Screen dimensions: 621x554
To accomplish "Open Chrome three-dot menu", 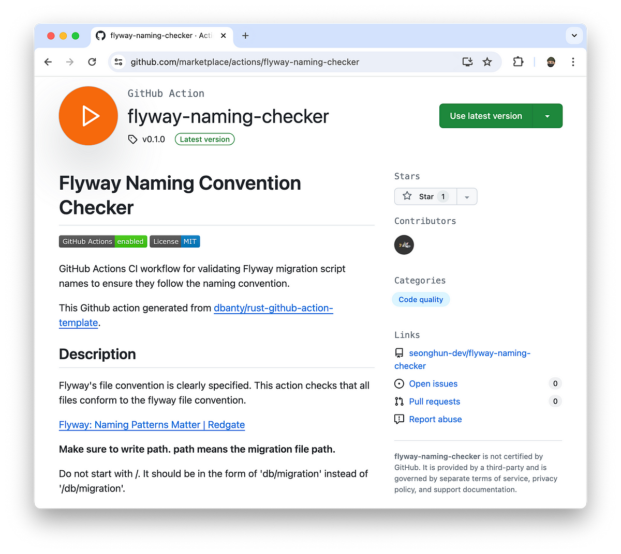I will coord(573,62).
